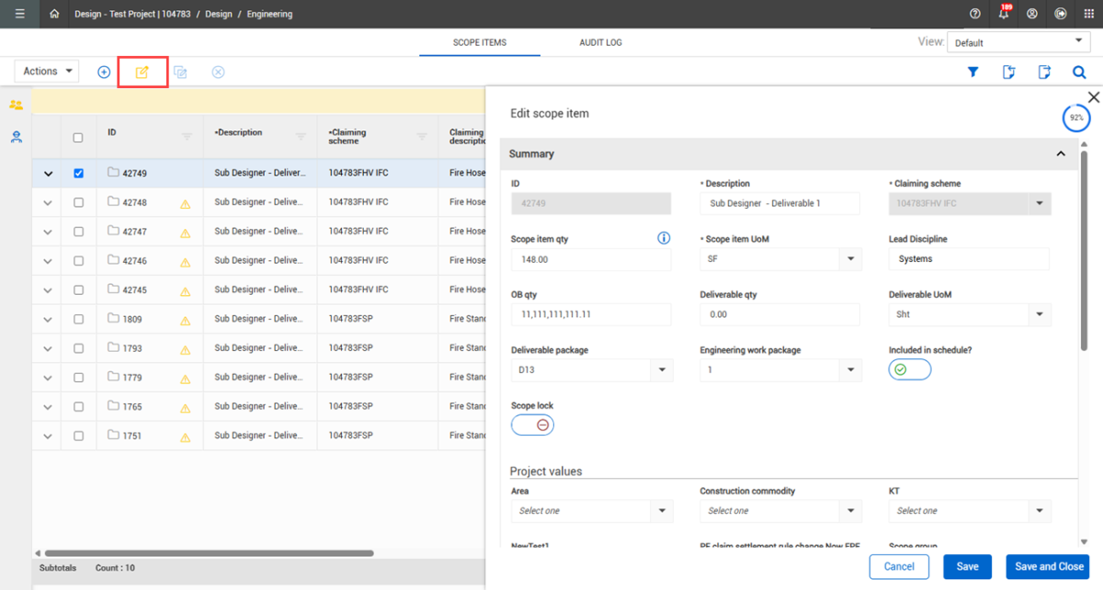Toggle the Included in schedule switch

909,369
